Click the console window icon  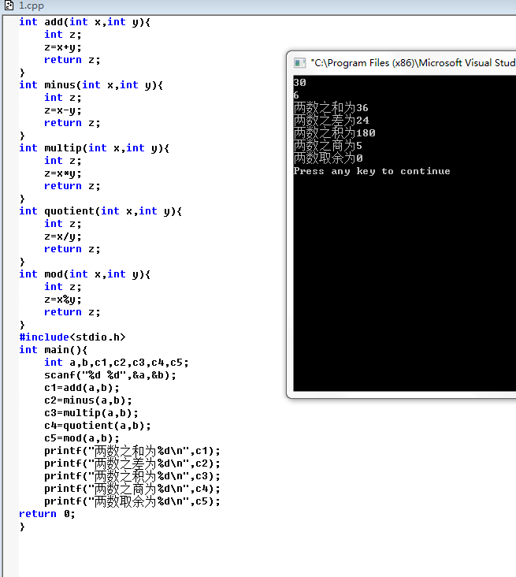[299, 63]
